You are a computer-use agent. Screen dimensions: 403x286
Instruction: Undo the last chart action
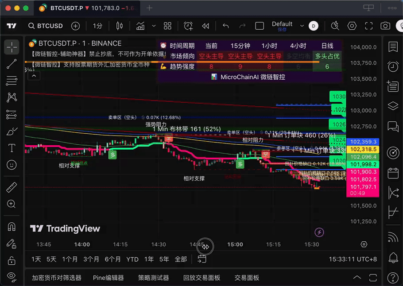226,26
